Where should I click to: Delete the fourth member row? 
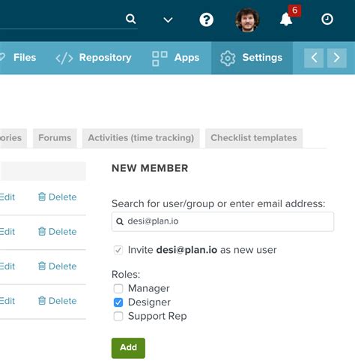(x=57, y=301)
